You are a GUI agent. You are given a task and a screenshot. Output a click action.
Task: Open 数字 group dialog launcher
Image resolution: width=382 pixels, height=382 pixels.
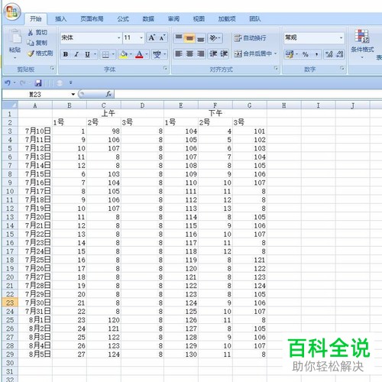tap(342, 68)
